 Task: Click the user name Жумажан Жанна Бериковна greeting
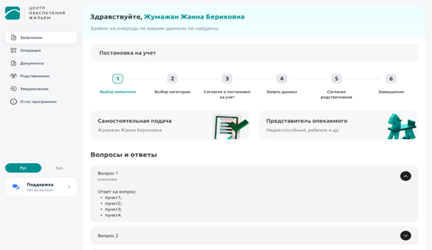tap(195, 17)
